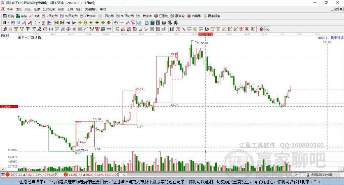The image size is (344, 185).
Task: Jump to first bar with left-end arrow
Action: (x=56, y=22)
